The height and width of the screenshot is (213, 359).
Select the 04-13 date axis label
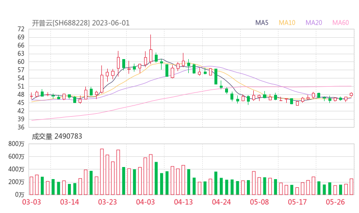click(183, 202)
